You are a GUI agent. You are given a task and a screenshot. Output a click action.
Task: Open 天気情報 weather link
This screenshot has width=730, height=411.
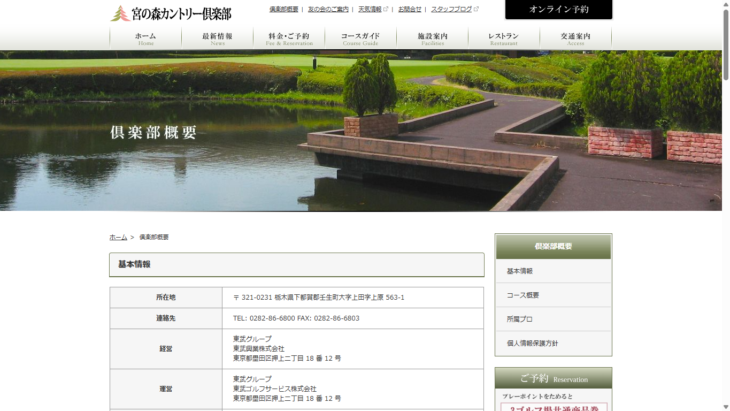pos(370,9)
